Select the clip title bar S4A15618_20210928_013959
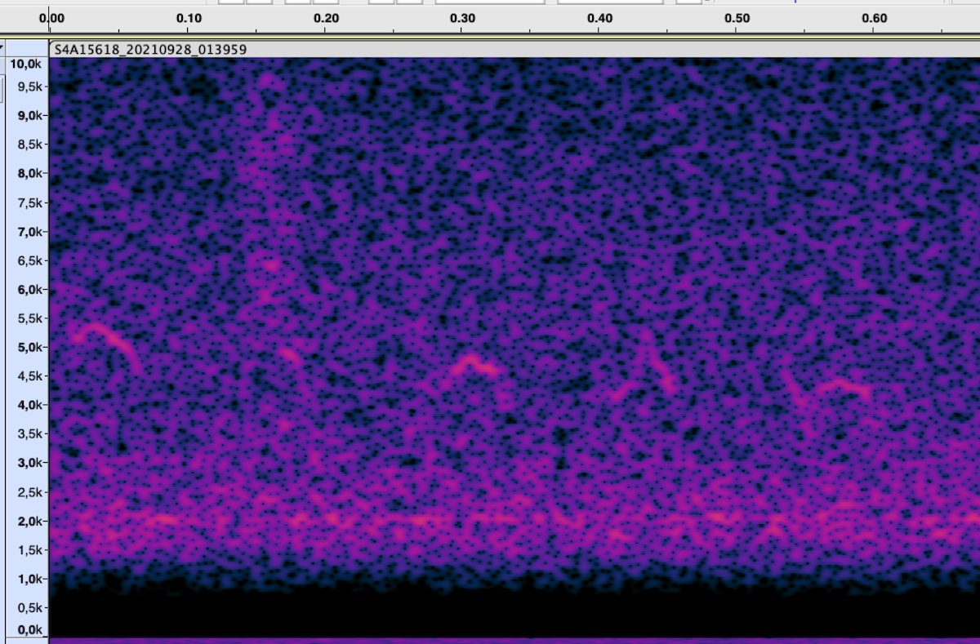Image resolution: width=980 pixels, height=644 pixels. pyautogui.click(x=149, y=50)
